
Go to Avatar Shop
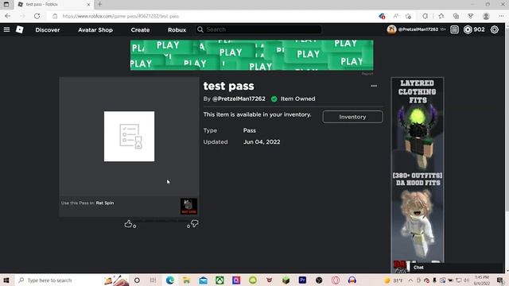(x=95, y=30)
